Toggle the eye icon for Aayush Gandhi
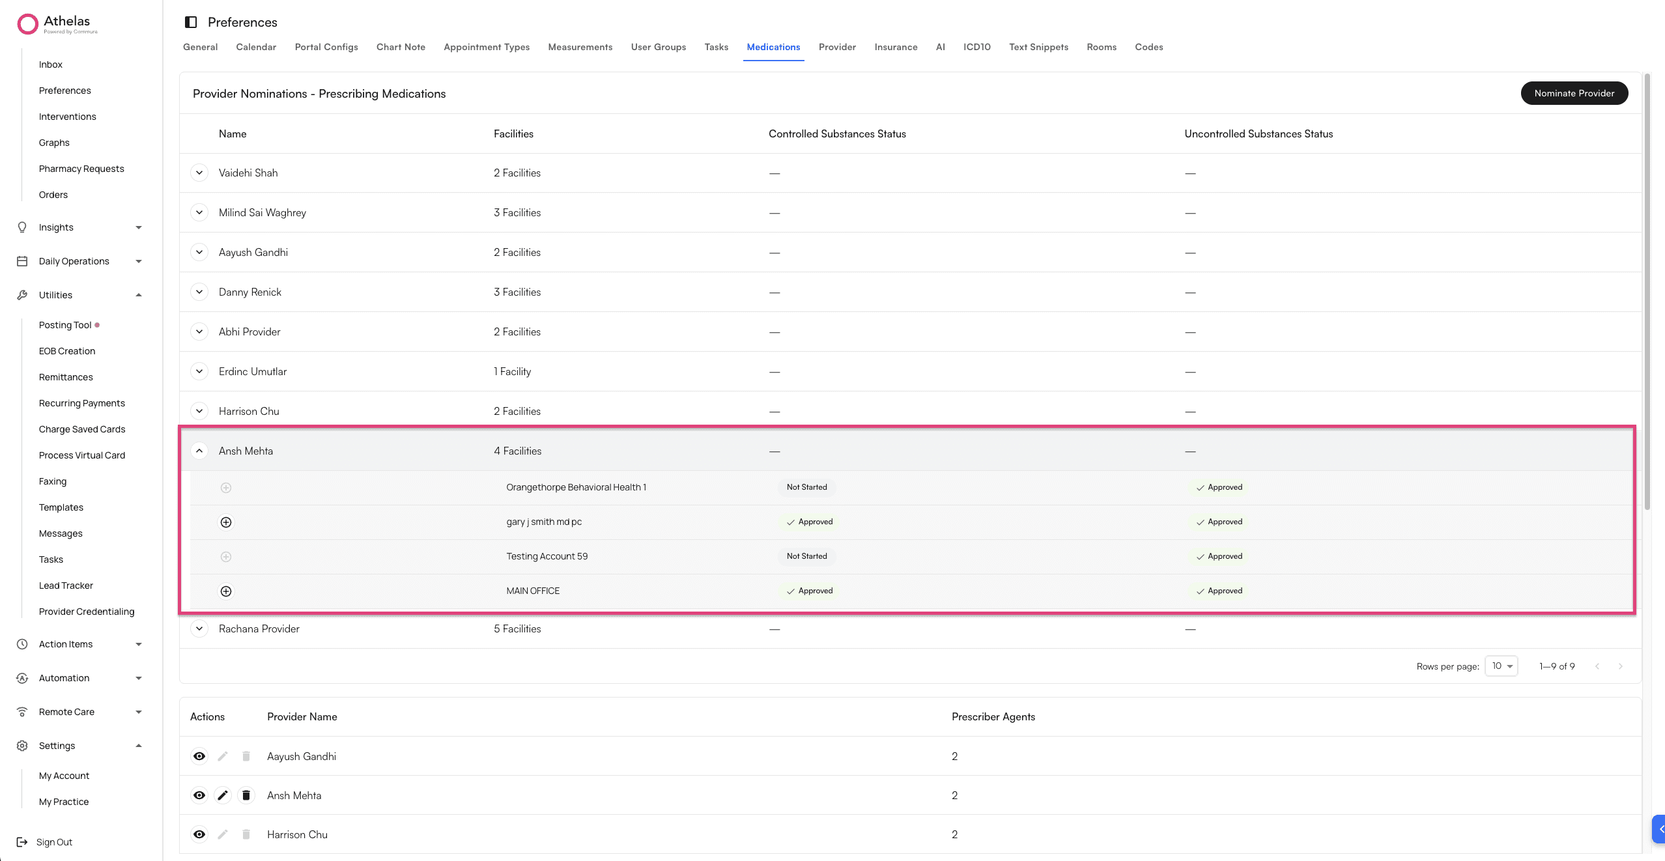Viewport: 1665px width, 861px height. click(x=199, y=756)
